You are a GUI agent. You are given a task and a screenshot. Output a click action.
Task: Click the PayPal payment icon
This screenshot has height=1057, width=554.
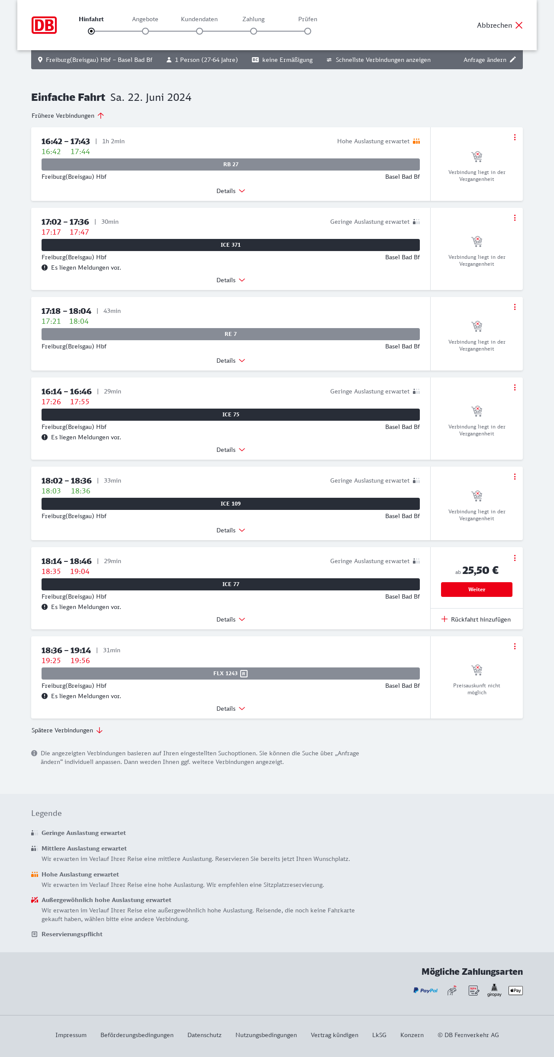(425, 990)
